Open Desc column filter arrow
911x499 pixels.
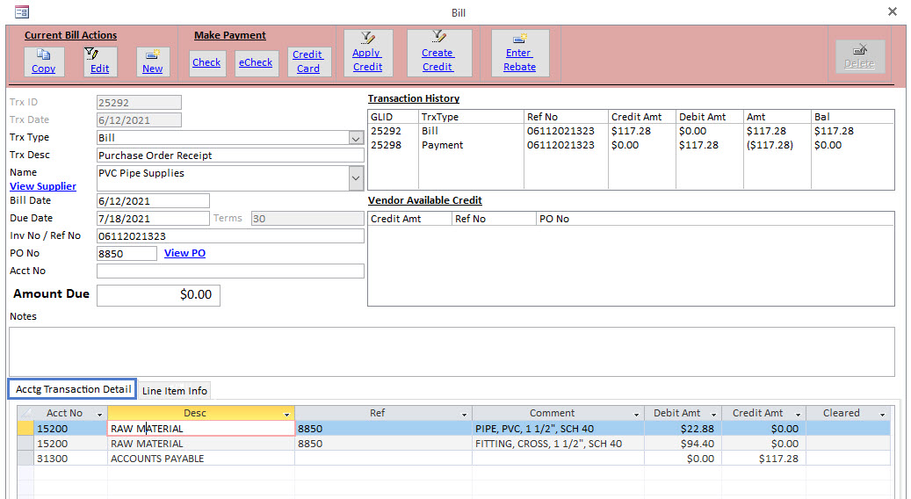[x=286, y=414]
